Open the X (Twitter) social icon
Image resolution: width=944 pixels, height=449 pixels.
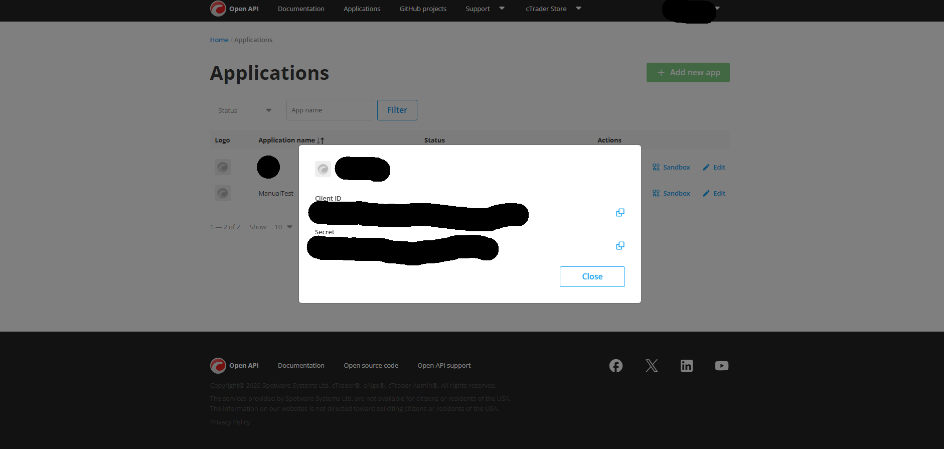click(652, 366)
